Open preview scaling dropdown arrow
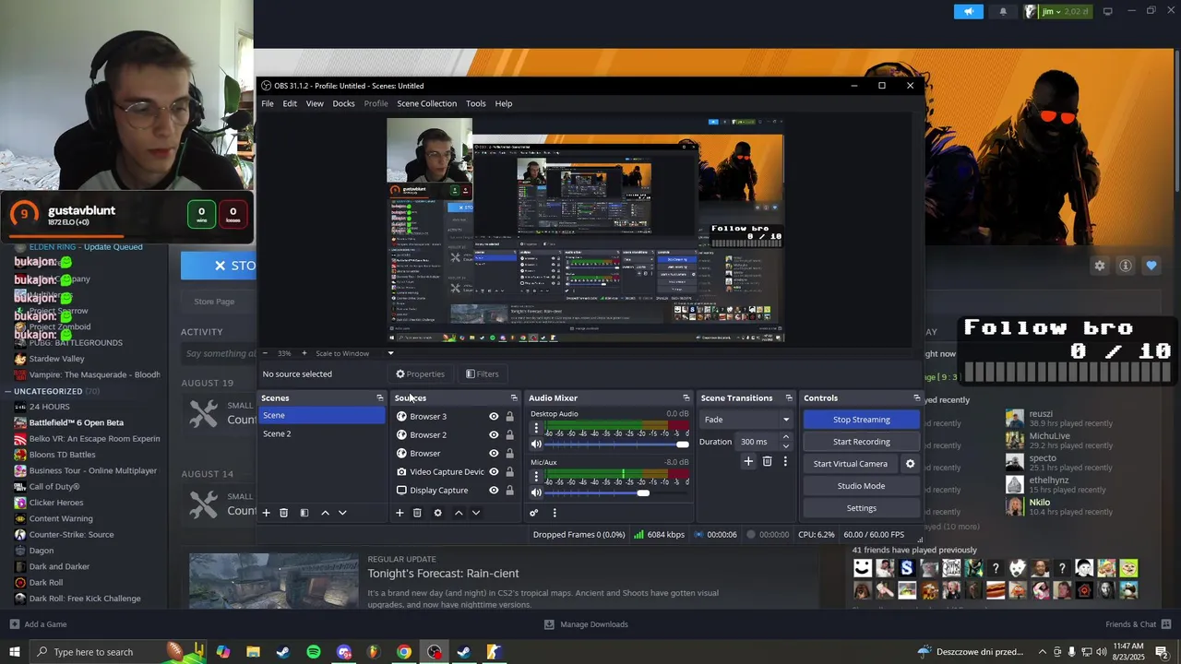This screenshot has width=1181, height=664. (390, 353)
